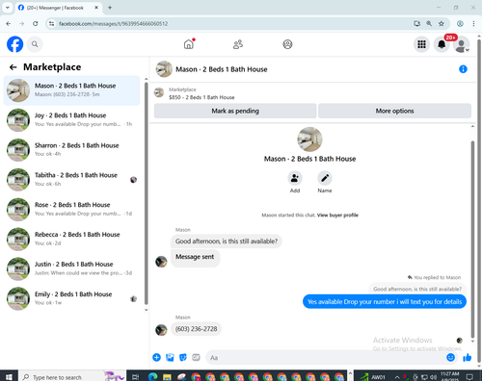Open the Emily 2 Beds conversation
Viewport: 482px width, 381px height.
[x=71, y=298]
